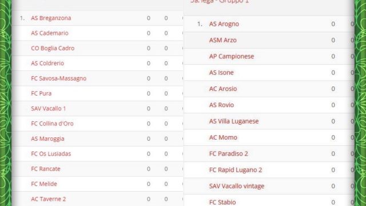Select AP Campionese team

(x=231, y=57)
